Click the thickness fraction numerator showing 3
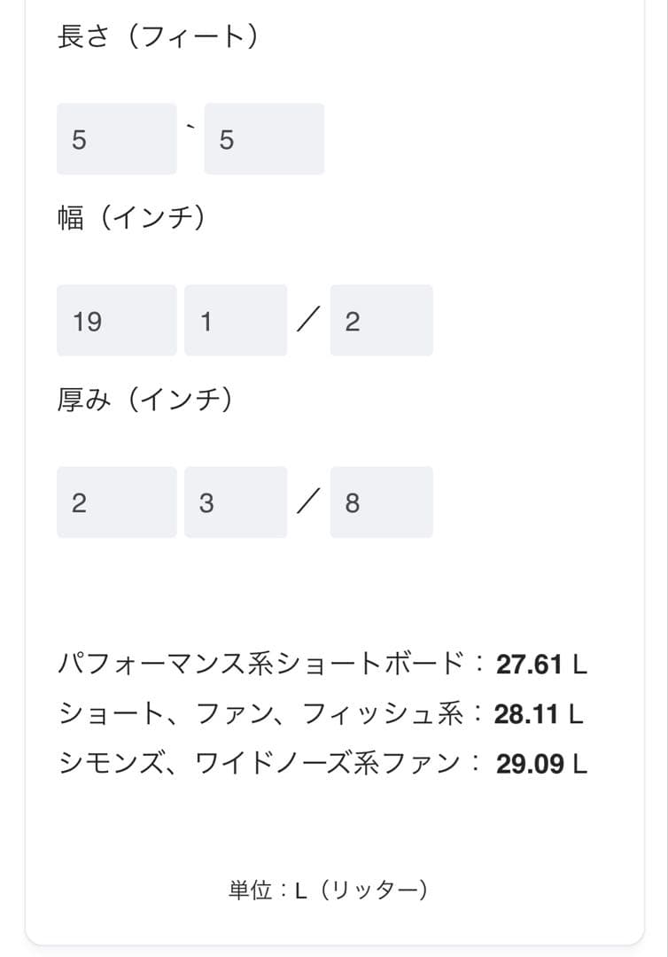The height and width of the screenshot is (957, 668). [x=235, y=502]
